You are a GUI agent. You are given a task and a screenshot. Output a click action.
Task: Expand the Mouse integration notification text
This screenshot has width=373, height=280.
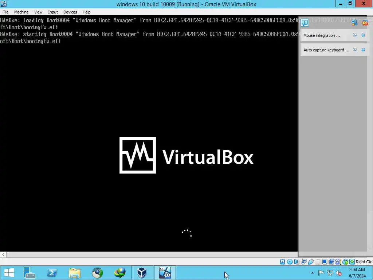coord(322,35)
